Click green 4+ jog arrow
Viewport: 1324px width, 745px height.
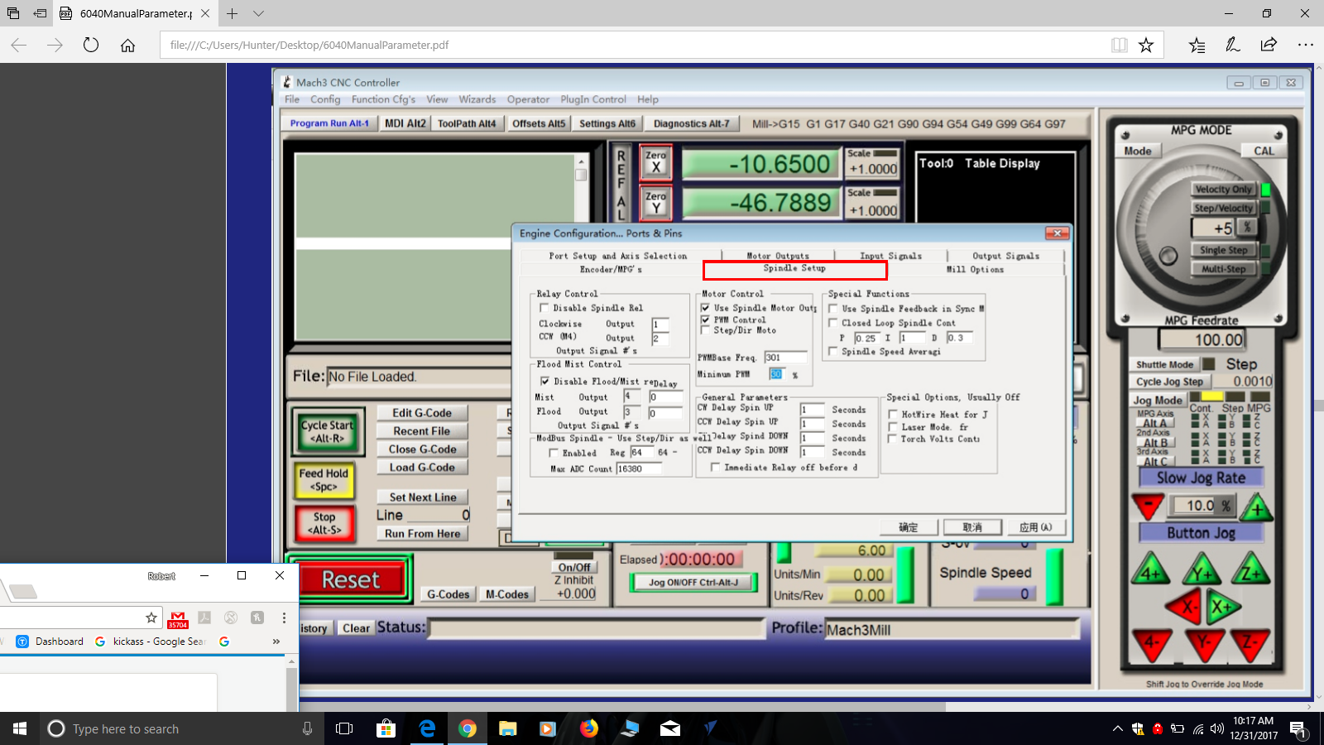(x=1150, y=571)
